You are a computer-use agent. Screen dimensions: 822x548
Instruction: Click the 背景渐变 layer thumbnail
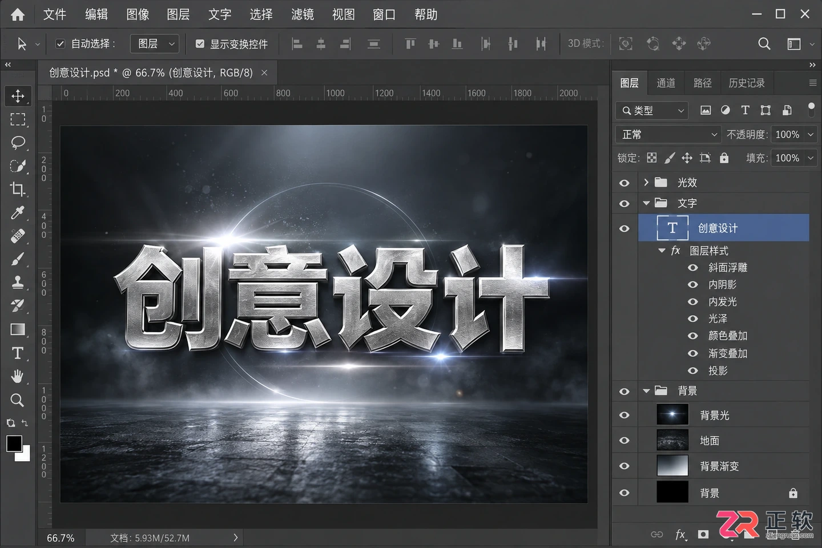672,466
